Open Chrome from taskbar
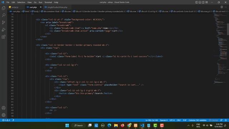 click(x=129, y=125)
